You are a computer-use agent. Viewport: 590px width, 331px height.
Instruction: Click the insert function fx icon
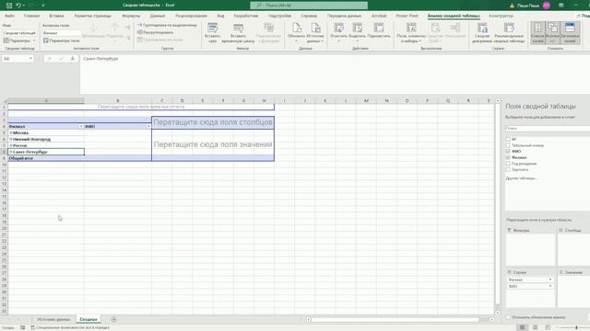pos(73,59)
